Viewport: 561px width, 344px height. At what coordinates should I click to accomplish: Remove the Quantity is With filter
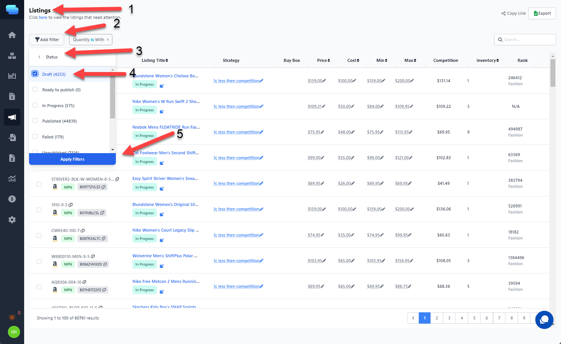pos(108,40)
